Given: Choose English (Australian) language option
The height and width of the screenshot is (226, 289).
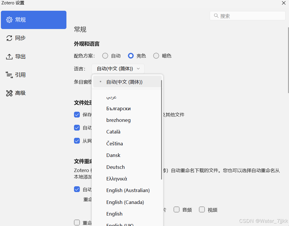Looking at the screenshot, I should (127, 190).
